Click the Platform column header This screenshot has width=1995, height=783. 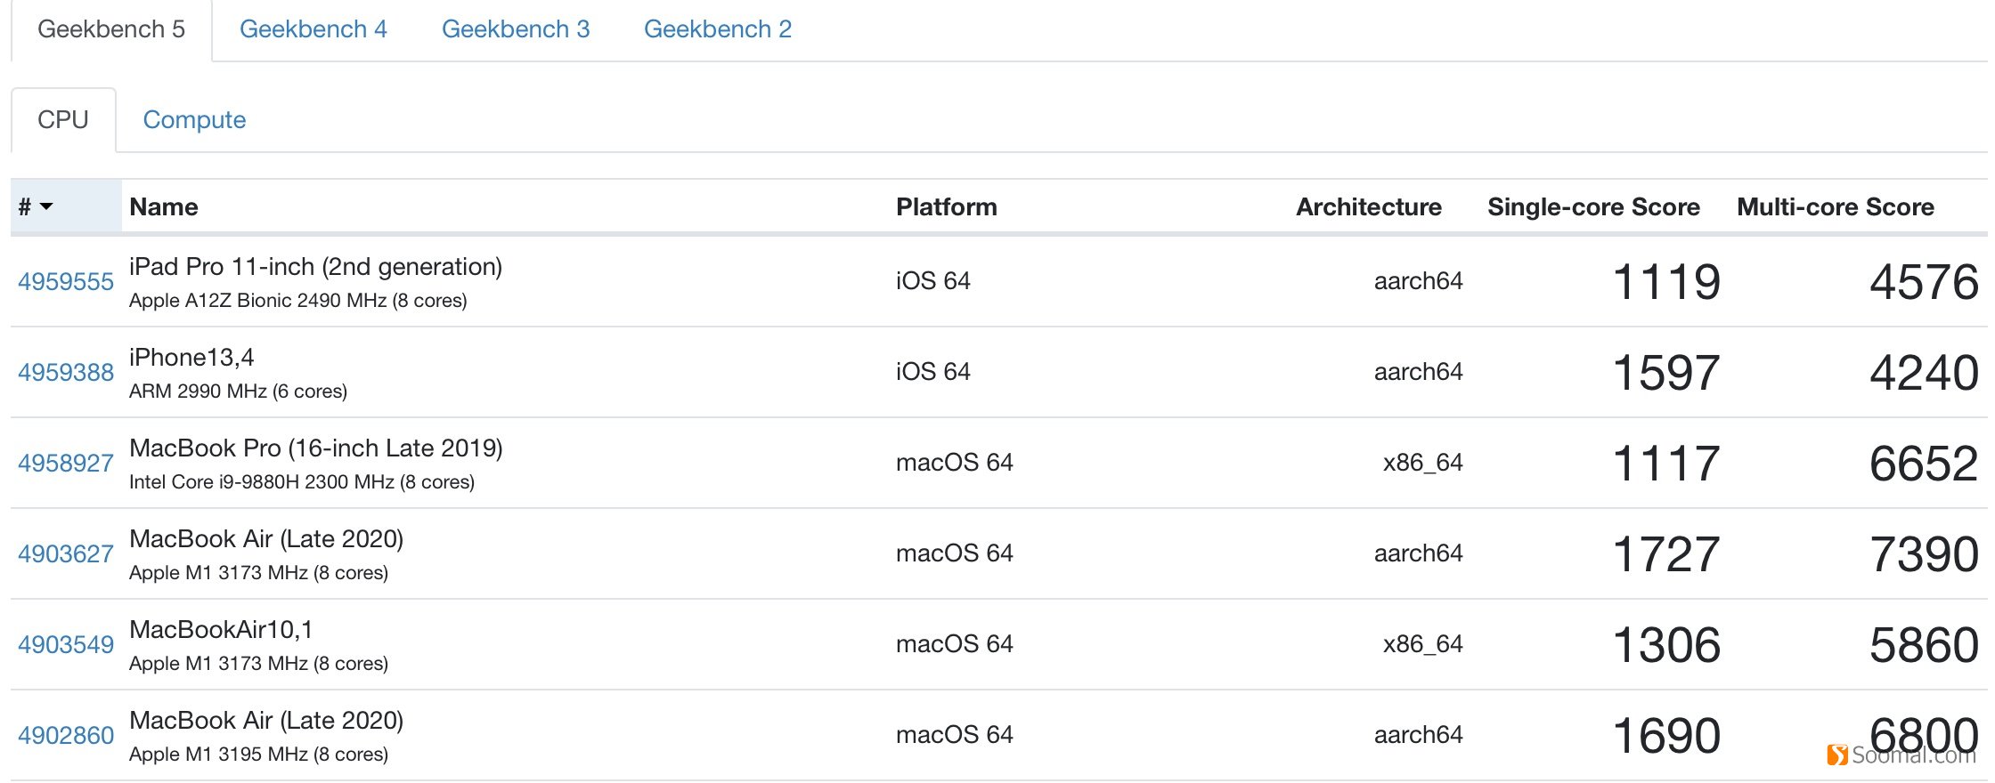[x=946, y=207]
